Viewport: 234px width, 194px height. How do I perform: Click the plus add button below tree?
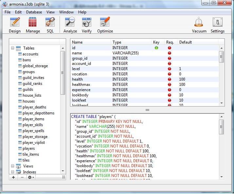pyautogui.click(x=13, y=177)
